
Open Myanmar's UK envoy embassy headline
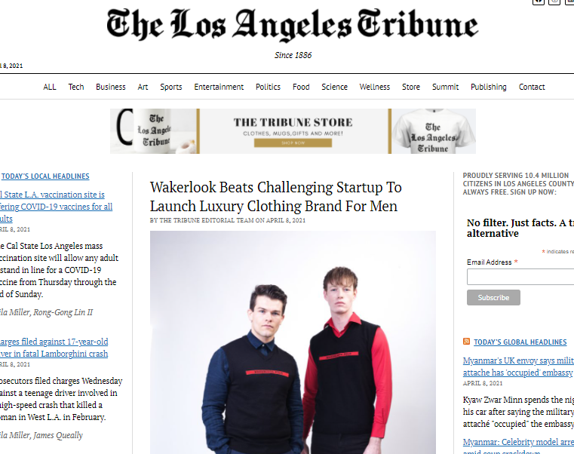[x=518, y=367]
